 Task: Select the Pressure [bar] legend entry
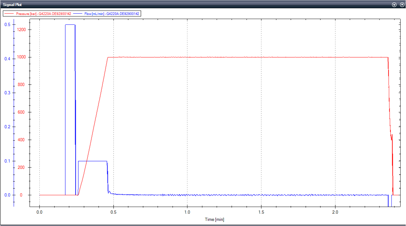coord(44,14)
